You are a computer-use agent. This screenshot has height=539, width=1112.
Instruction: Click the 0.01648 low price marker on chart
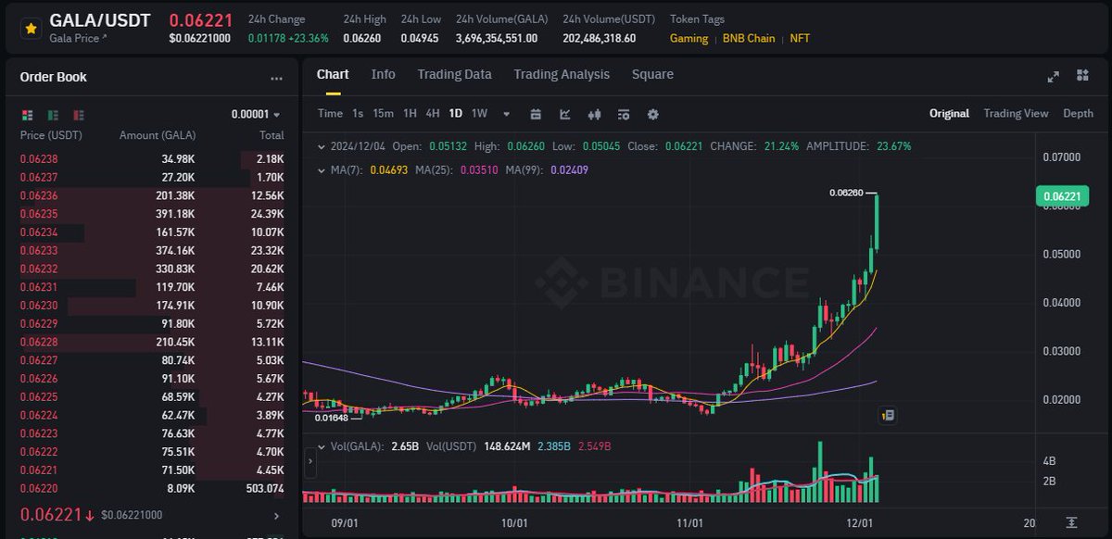pyautogui.click(x=331, y=418)
